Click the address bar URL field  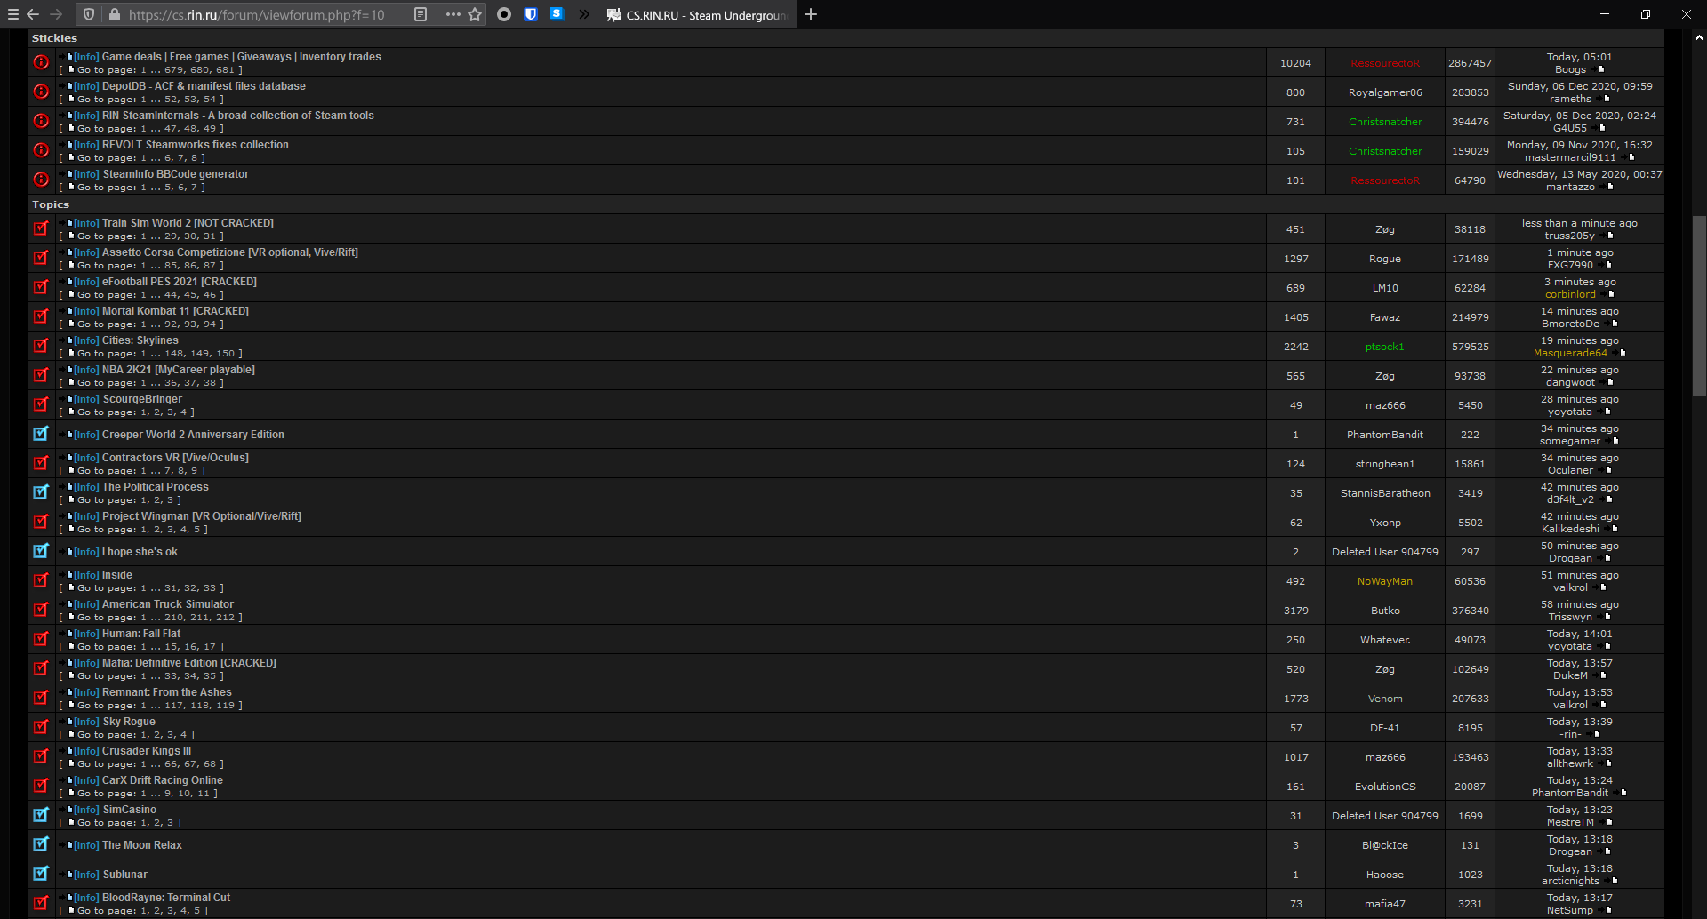[x=256, y=14]
